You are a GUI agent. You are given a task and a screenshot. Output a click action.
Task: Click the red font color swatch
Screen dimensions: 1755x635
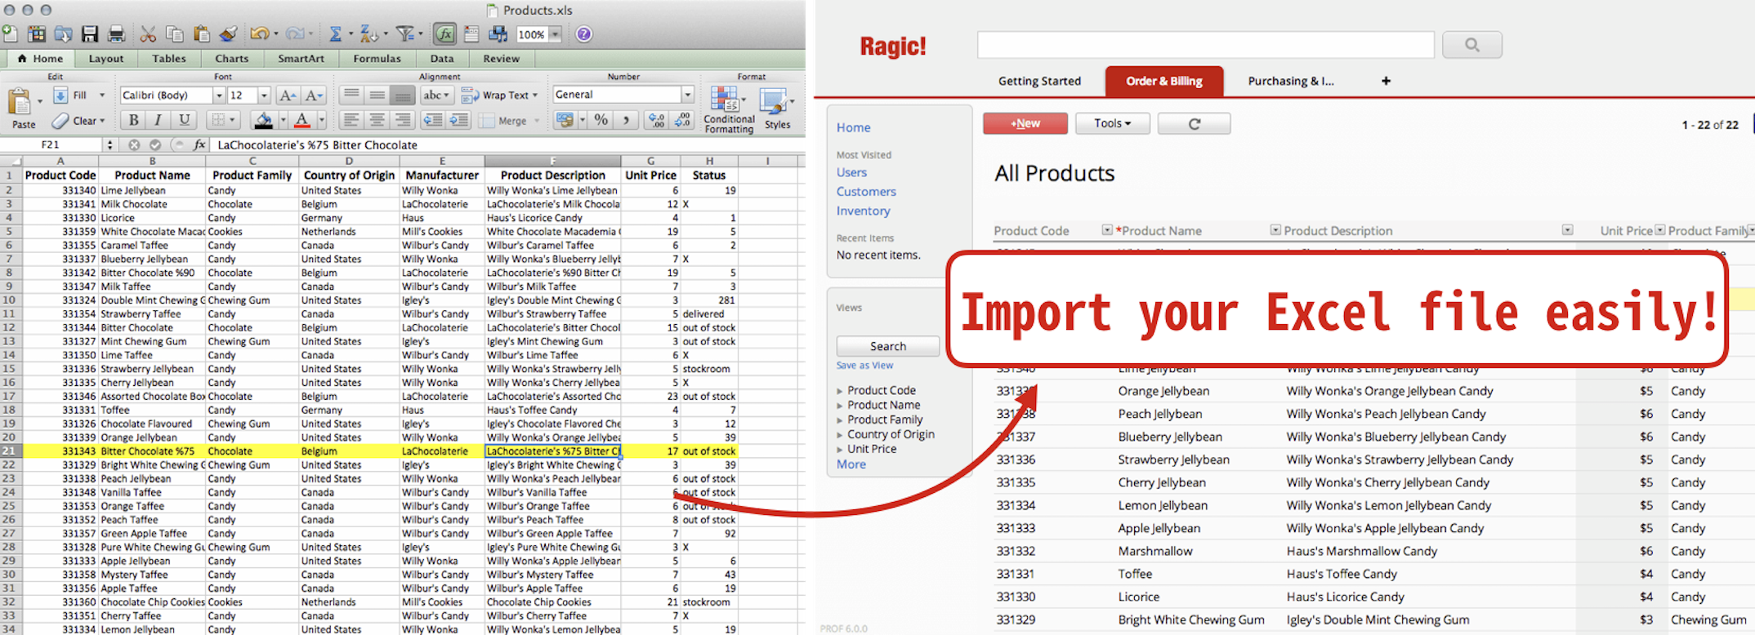(302, 121)
